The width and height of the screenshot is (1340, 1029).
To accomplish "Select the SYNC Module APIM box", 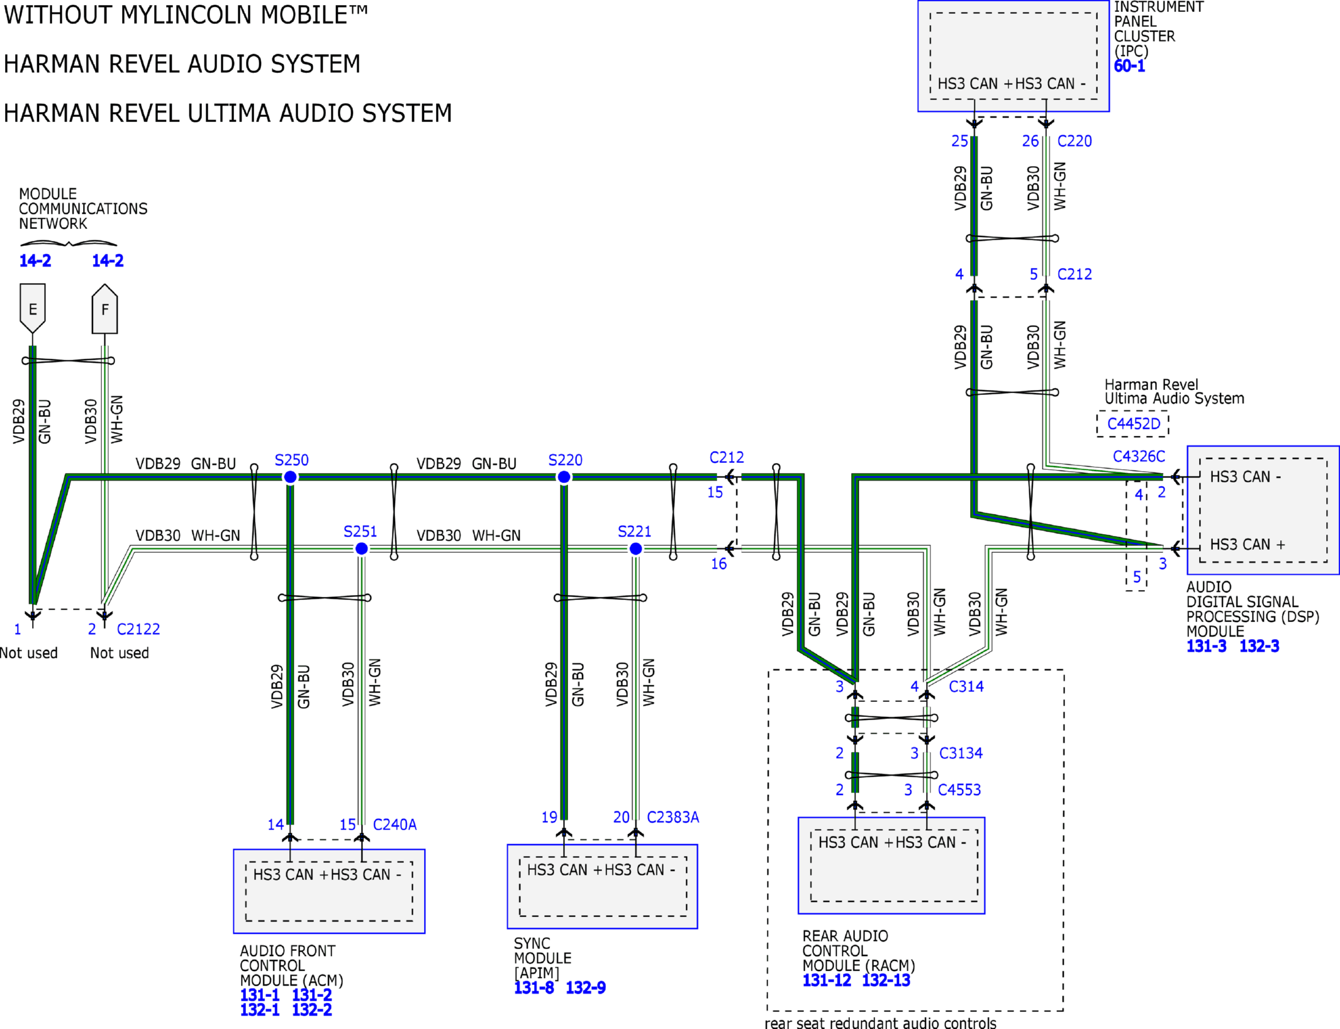I will 603,886.
